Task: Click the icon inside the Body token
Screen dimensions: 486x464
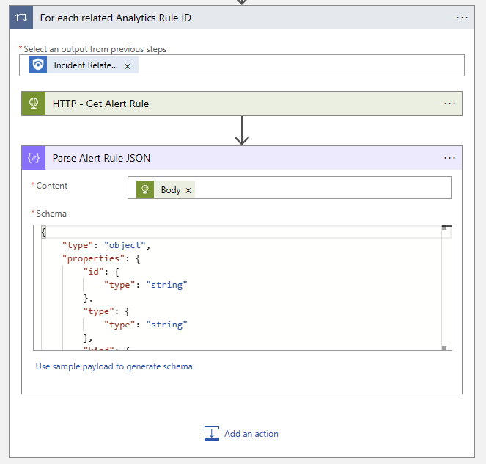Action: click(x=145, y=189)
